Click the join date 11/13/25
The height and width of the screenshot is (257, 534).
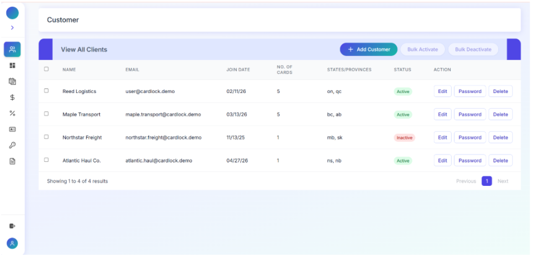tap(236, 137)
